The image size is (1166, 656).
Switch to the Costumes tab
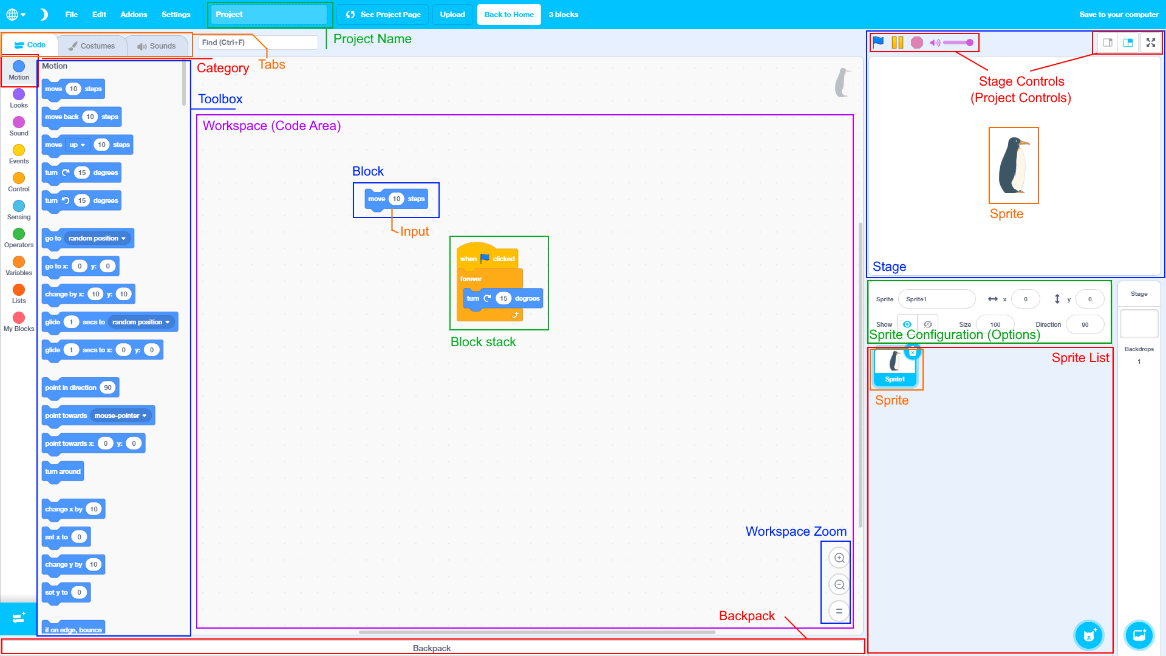pos(92,46)
